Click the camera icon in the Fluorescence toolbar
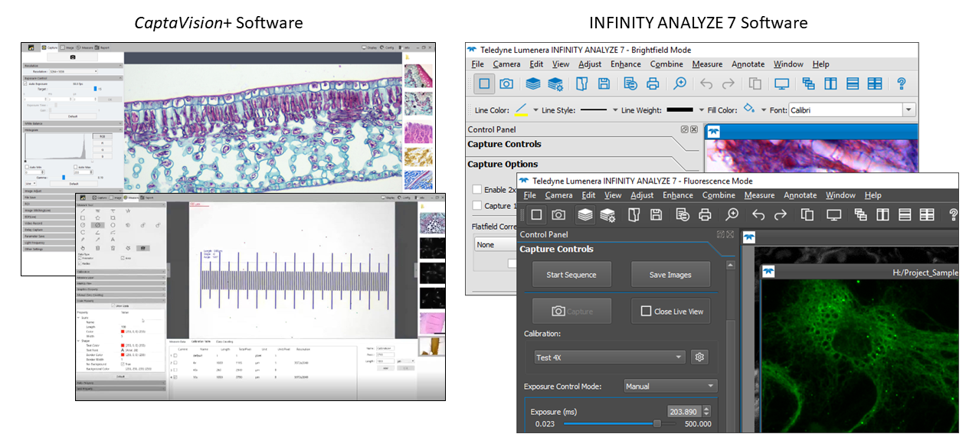This screenshot has width=979, height=447. coord(559,215)
